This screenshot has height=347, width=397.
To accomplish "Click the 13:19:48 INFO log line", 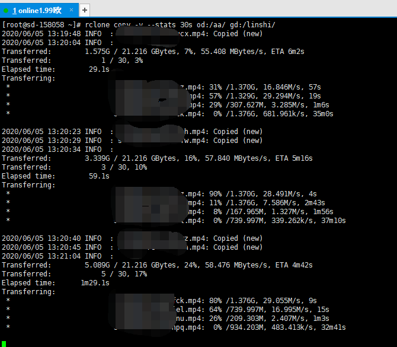I will pos(132,34).
